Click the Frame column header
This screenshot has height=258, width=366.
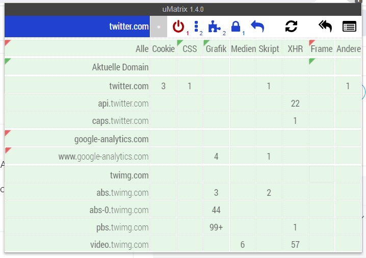(322, 48)
